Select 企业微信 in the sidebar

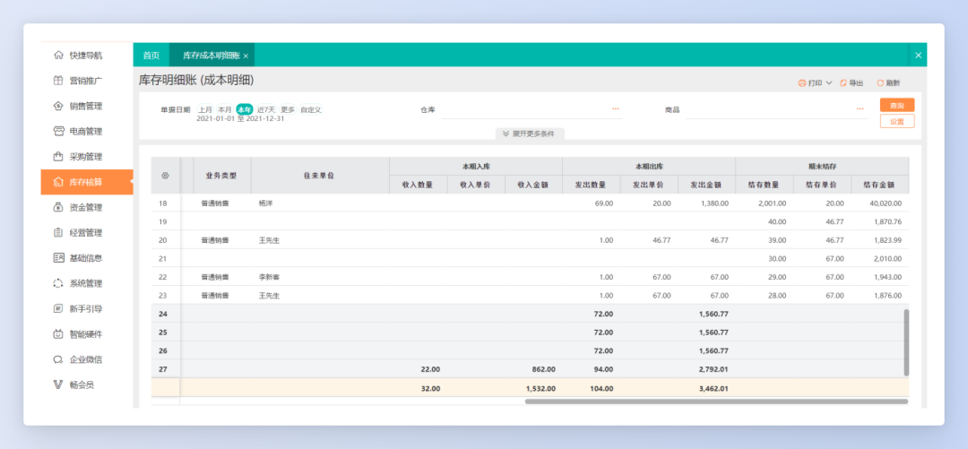click(x=86, y=358)
